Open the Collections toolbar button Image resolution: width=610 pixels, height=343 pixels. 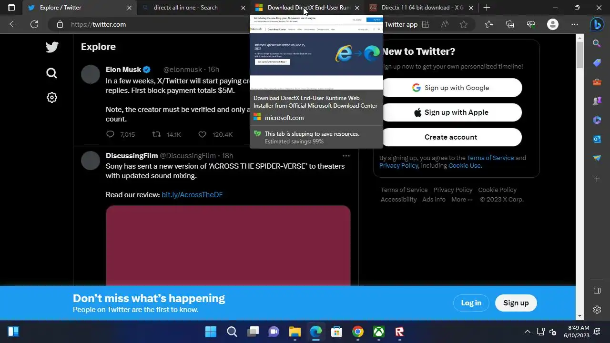[x=510, y=24]
